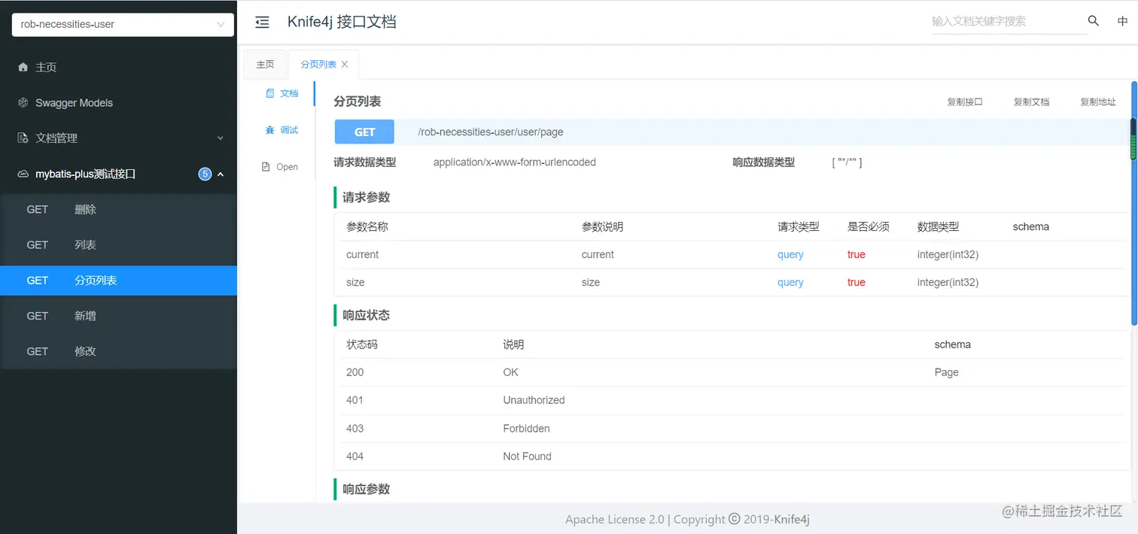
Task: Click the blue GET method label
Action: [x=364, y=132]
